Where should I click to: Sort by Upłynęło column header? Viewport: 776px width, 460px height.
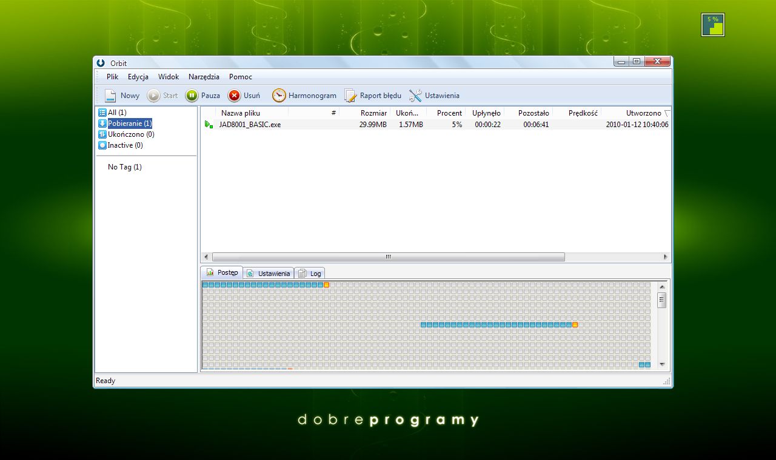484,113
